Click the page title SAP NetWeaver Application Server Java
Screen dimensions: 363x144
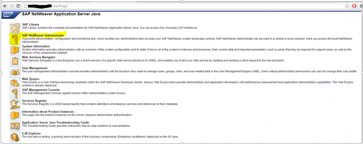(61, 14)
